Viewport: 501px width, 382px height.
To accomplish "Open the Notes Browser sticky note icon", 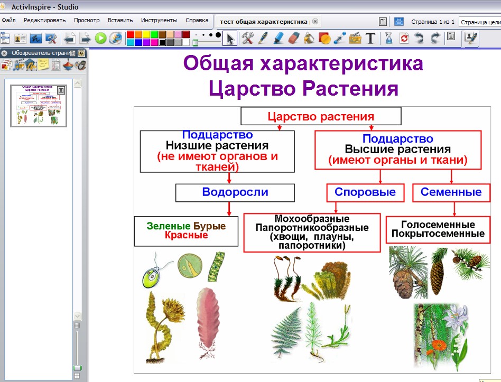I will [x=43, y=65].
